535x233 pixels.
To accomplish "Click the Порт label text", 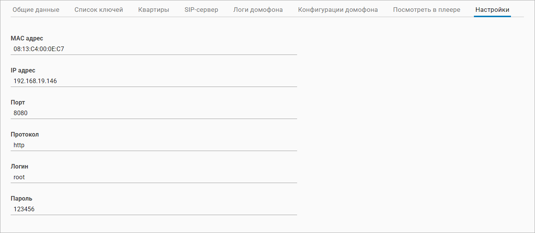I will (x=18, y=102).
